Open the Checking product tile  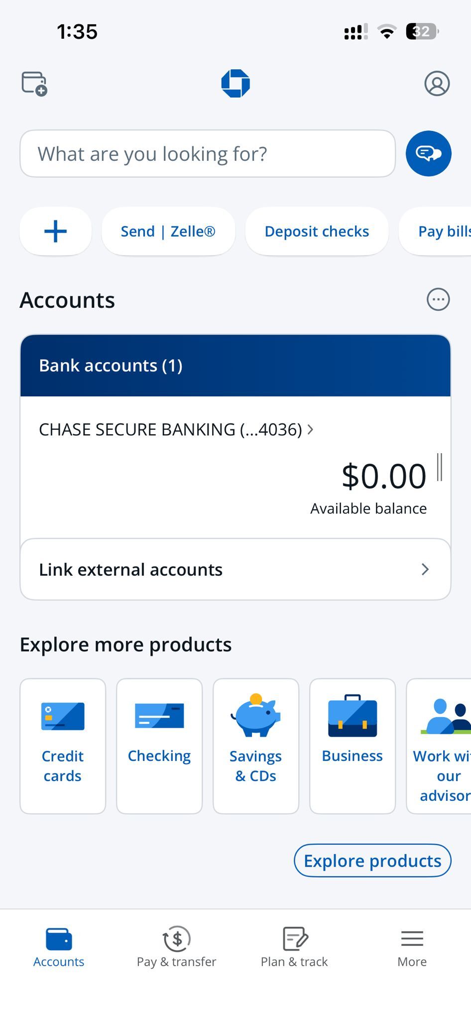pyautogui.click(x=159, y=746)
